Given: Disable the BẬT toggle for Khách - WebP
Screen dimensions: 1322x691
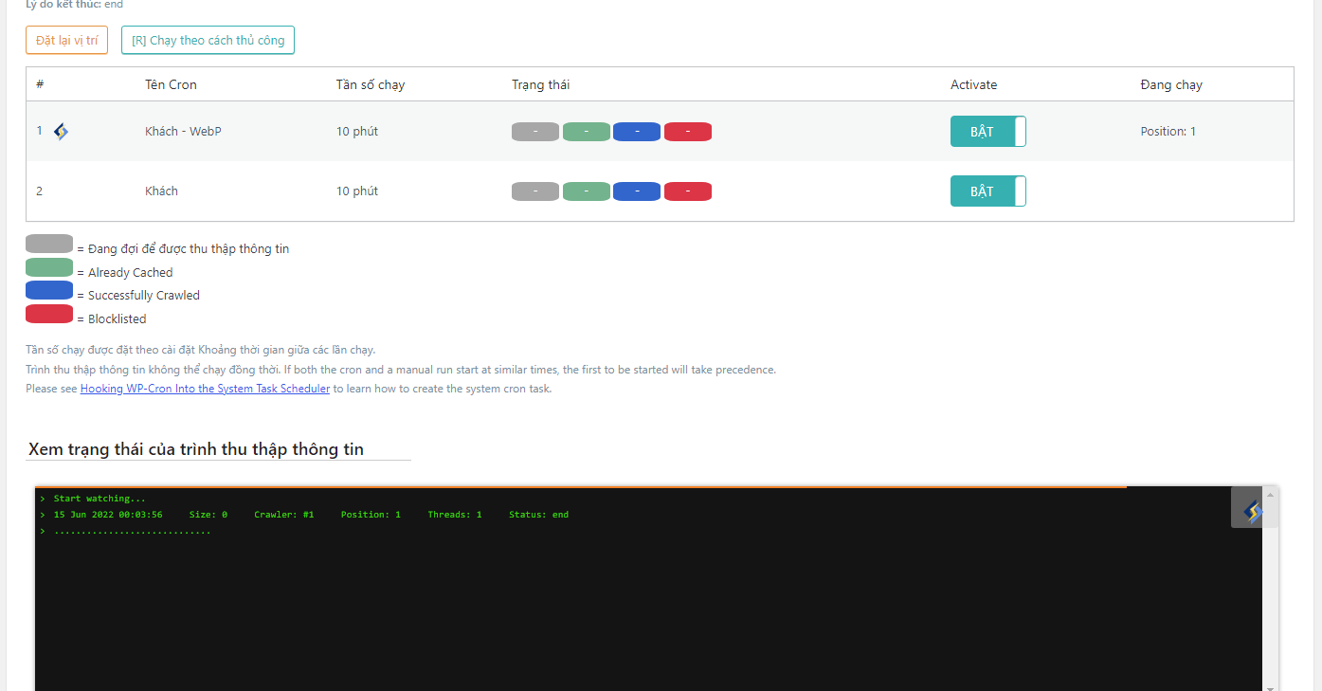Looking at the screenshot, I should coord(987,131).
